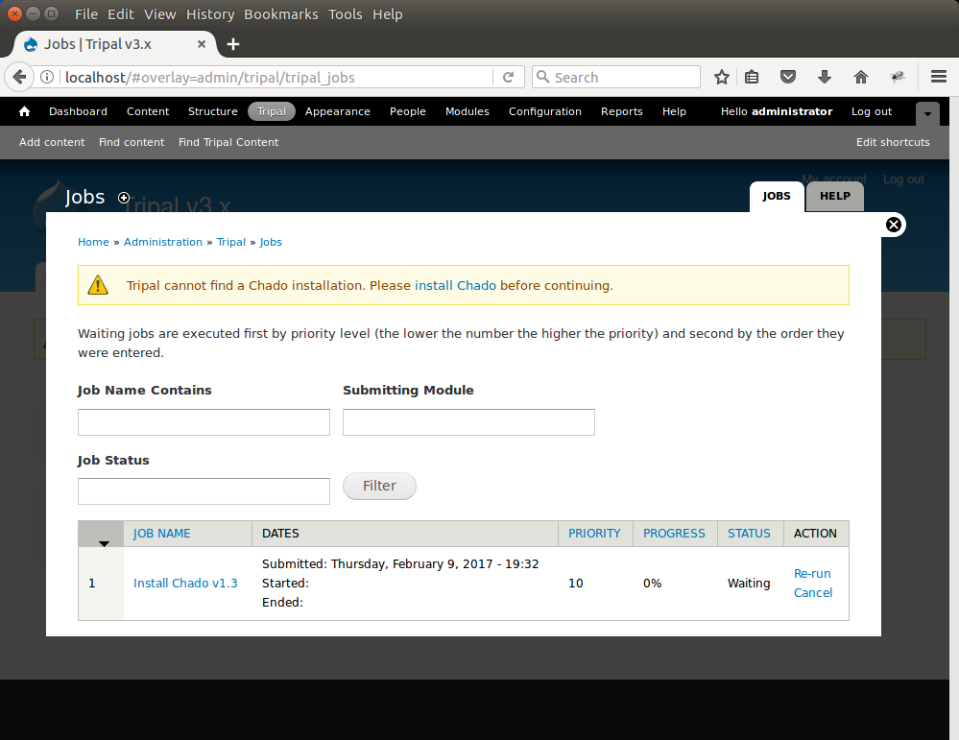Click the Pocket icon in toolbar
959x740 pixels.
pos(787,77)
